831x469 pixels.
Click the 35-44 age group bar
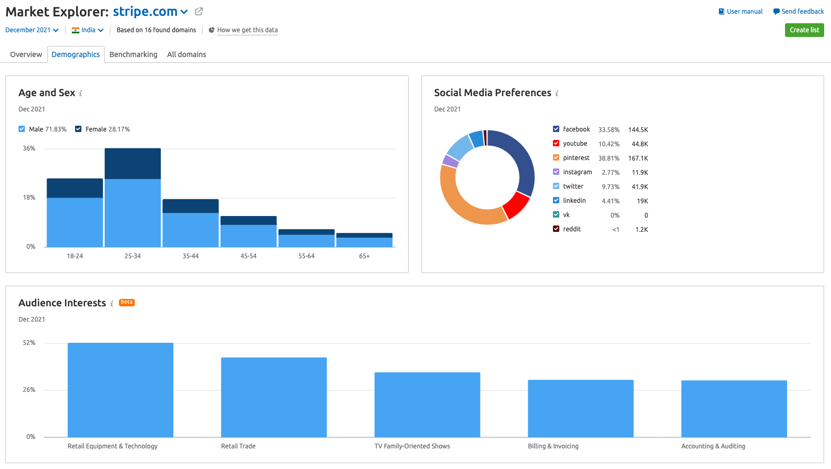190,223
